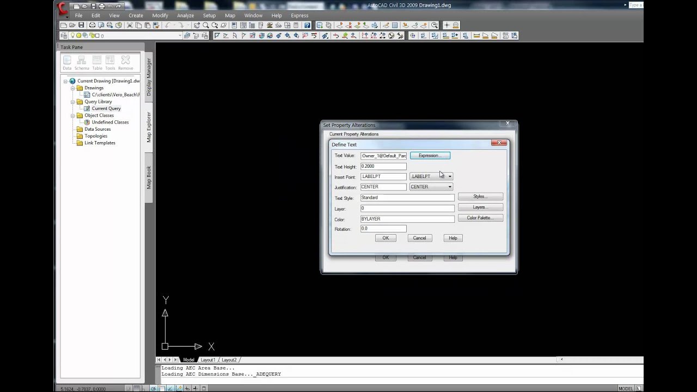Open the Analyze menu
The height and width of the screenshot is (392, 697).
pyautogui.click(x=185, y=15)
